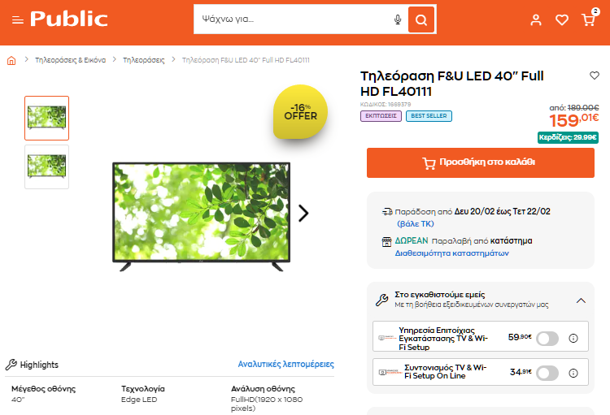Select the second TV thumbnail image
Image resolution: width=610 pixels, height=415 pixels.
click(46, 166)
